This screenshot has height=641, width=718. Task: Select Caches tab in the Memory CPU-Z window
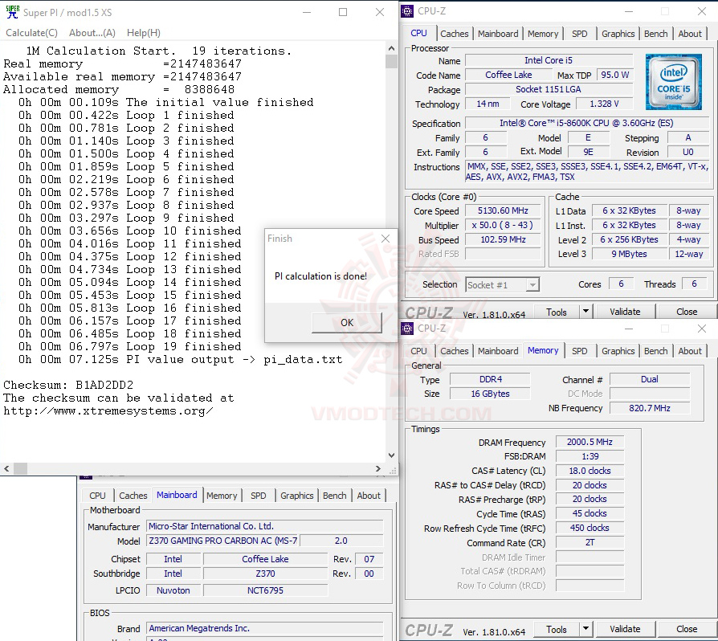point(455,351)
